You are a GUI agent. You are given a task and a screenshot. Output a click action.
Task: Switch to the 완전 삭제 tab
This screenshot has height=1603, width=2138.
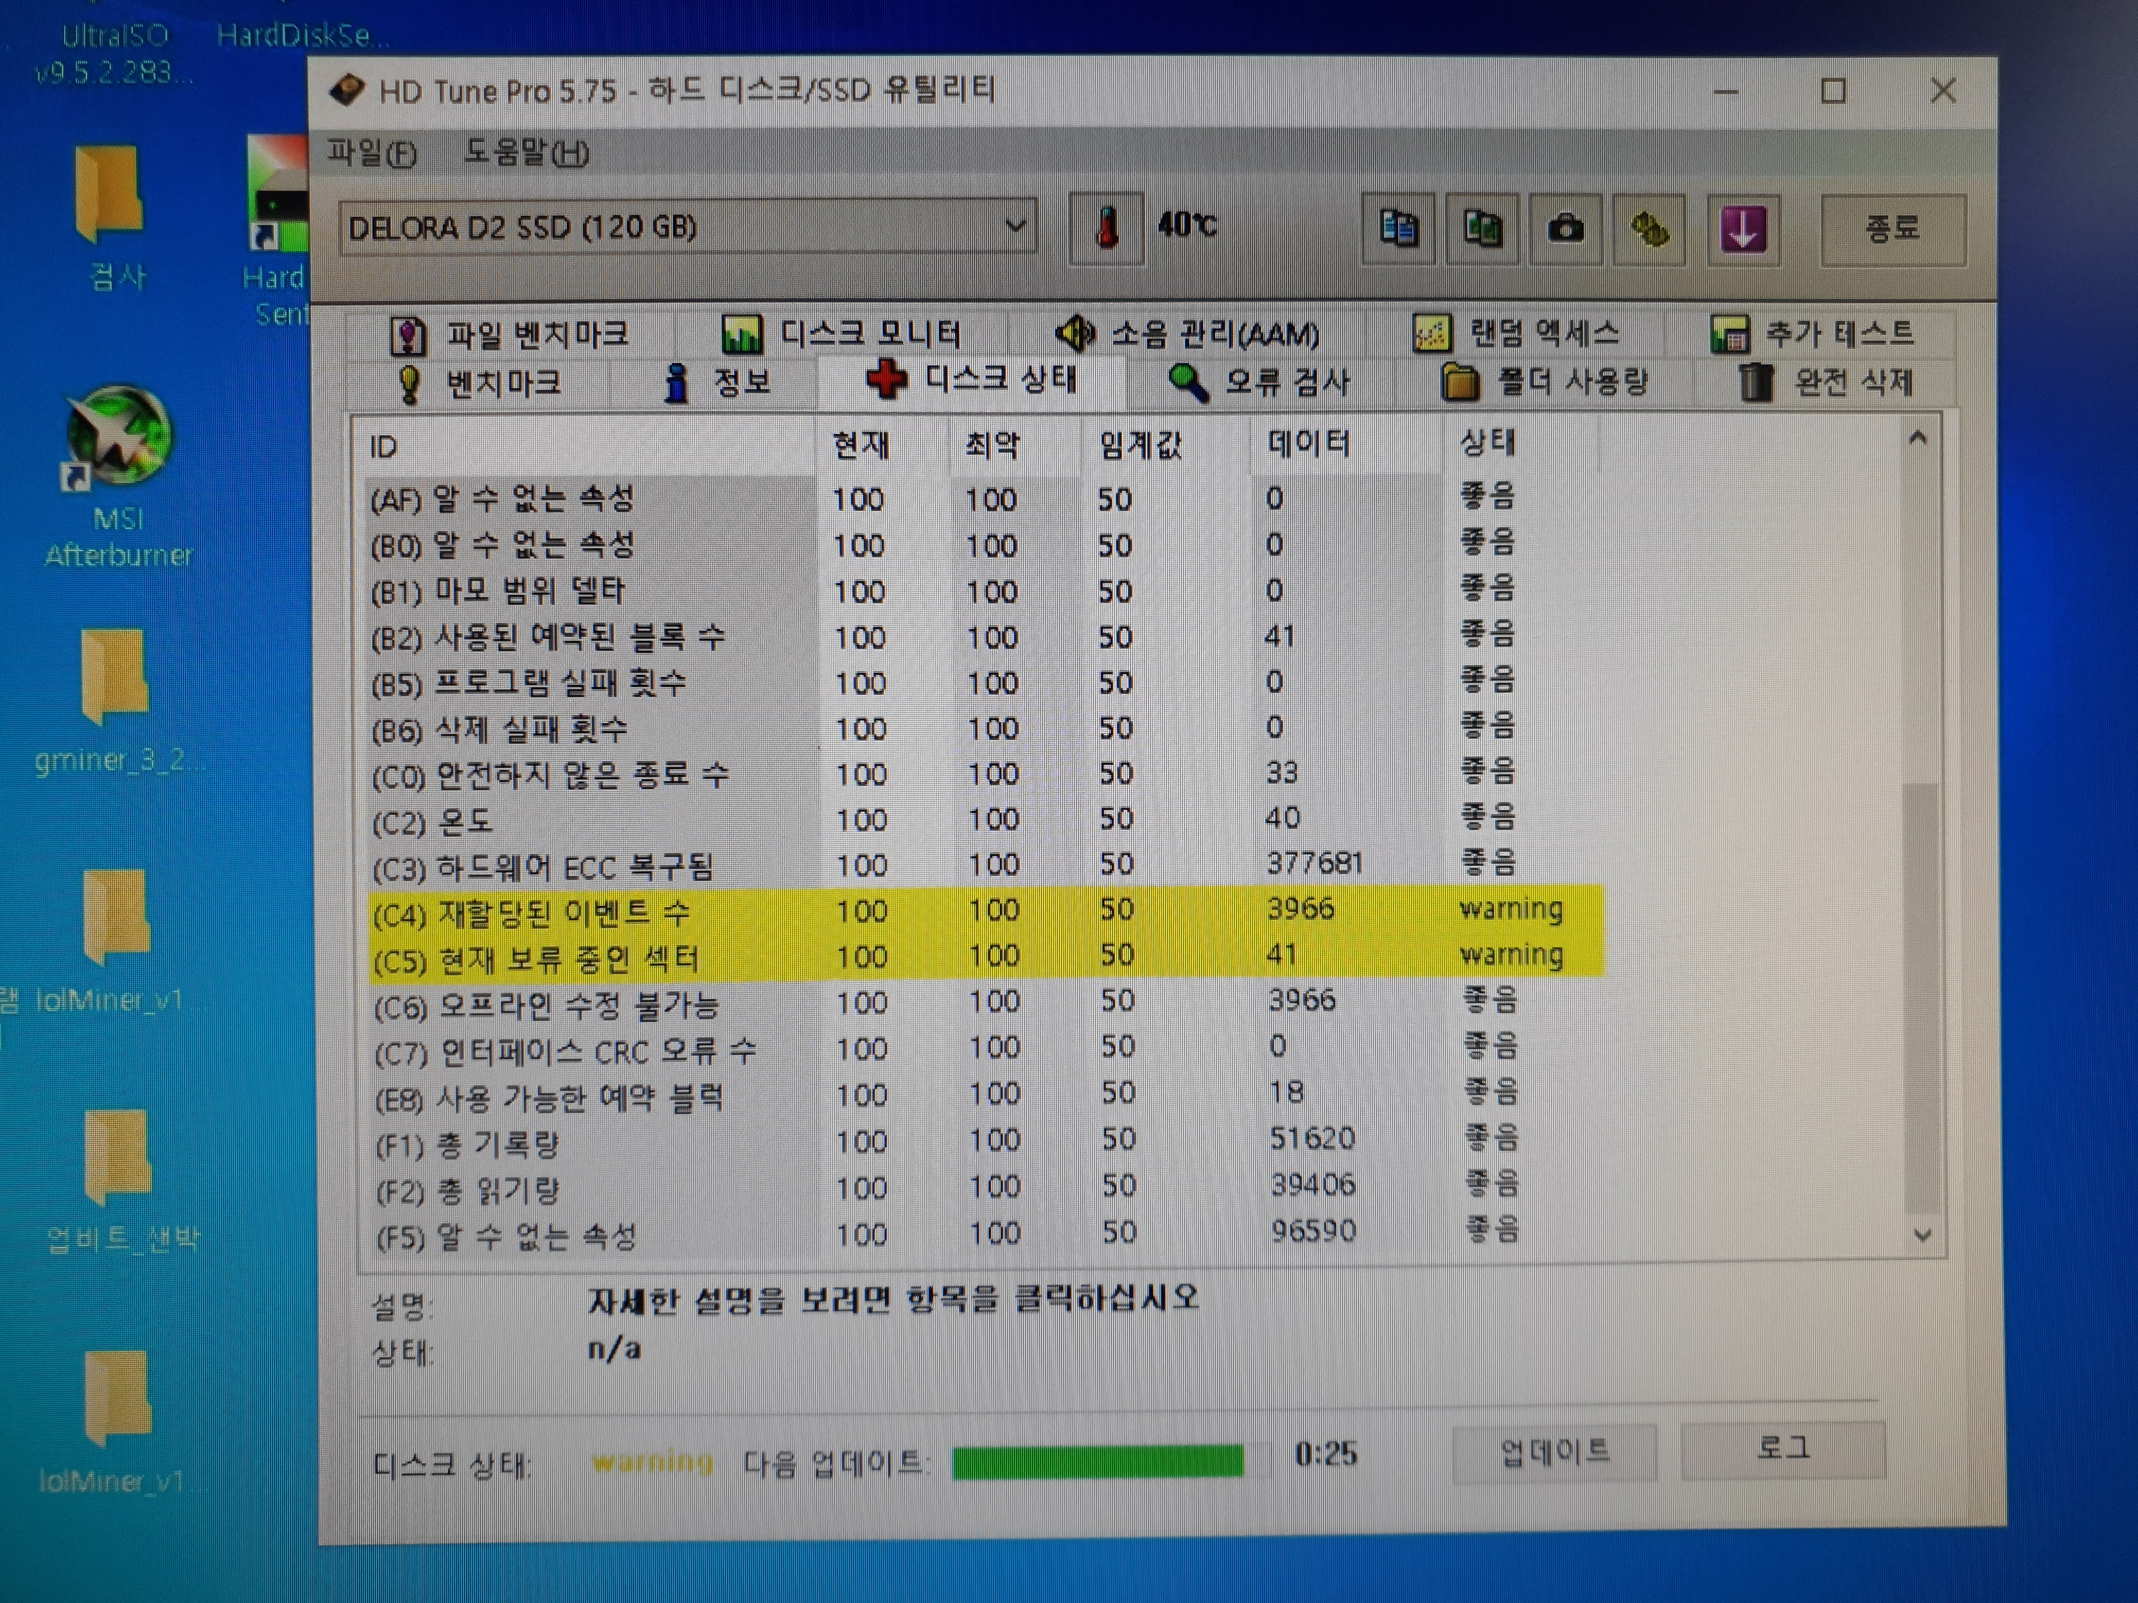pyautogui.click(x=1825, y=383)
